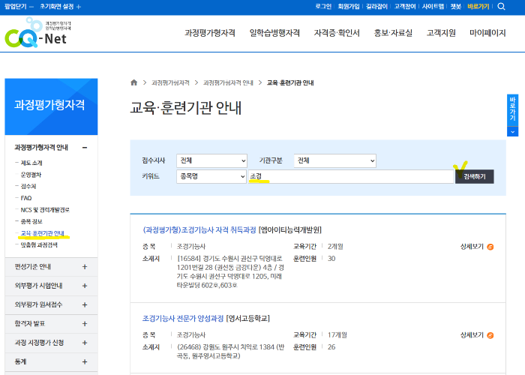The image size is (525, 375).
Task: Open the 고객참여 link
Action: (x=405, y=6)
